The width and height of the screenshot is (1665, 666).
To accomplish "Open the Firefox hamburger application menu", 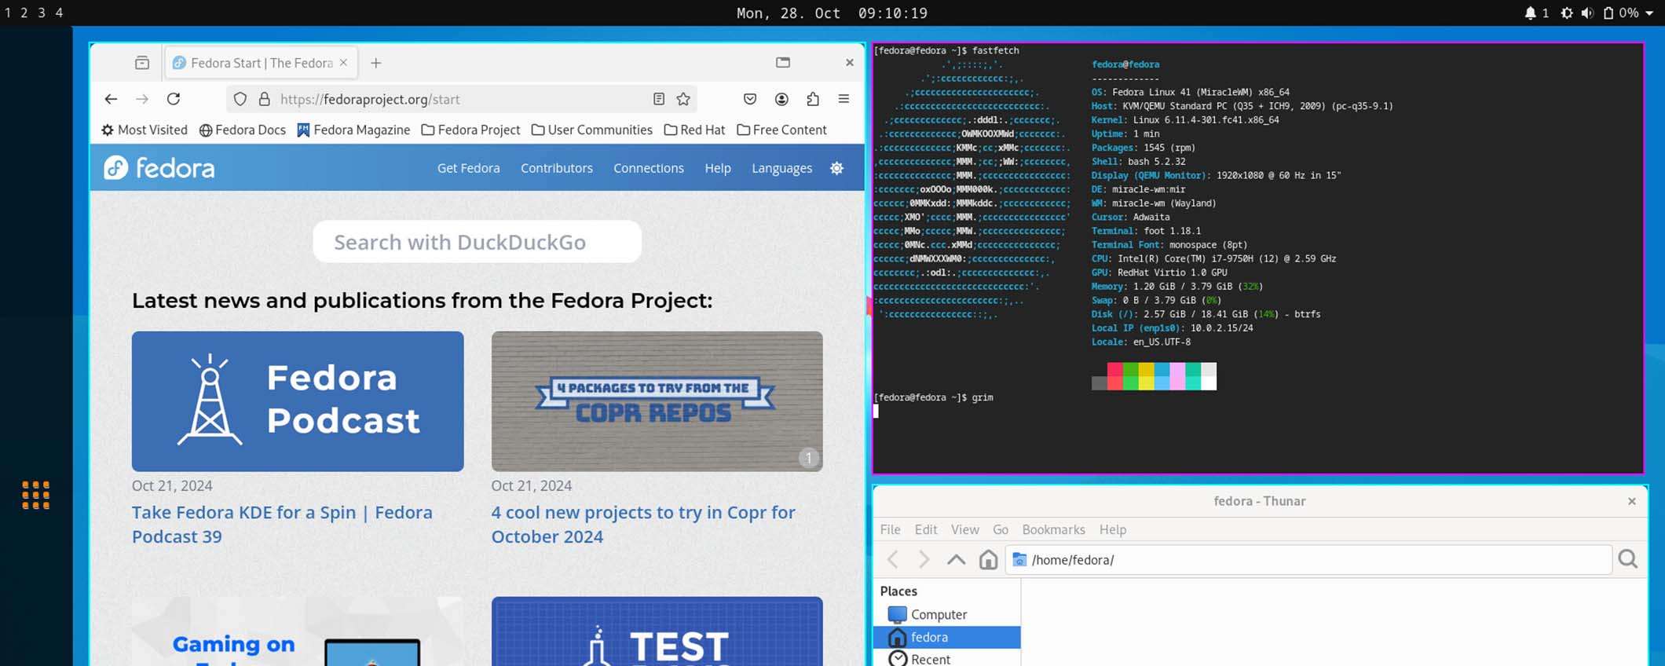I will click(844, 99).
